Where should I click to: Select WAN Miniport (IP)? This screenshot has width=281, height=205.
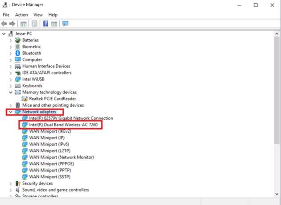(47, 138)
